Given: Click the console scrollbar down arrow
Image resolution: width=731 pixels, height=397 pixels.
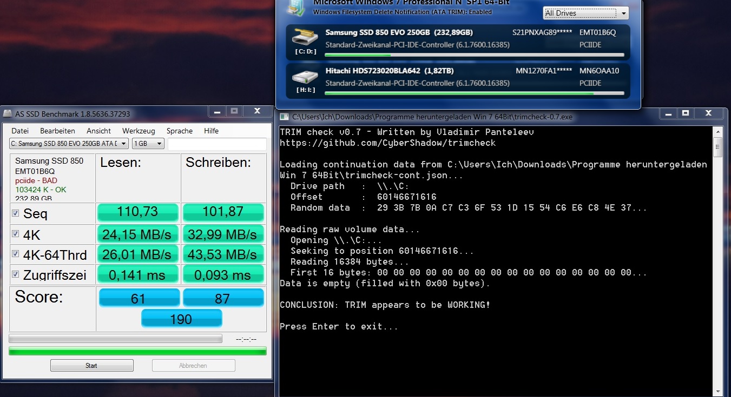Looking at the screenshot, I should click(x=717, y=392).
